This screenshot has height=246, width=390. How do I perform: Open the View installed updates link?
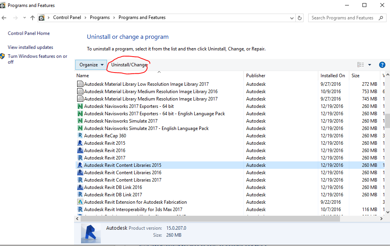pyautogui.click(x=30, y=47)
